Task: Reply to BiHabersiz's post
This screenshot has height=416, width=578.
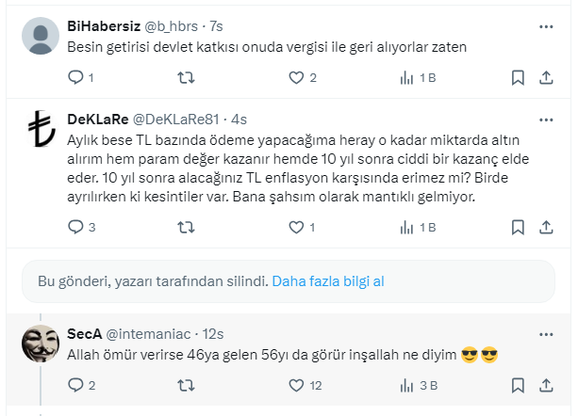Action: [76, 77]
